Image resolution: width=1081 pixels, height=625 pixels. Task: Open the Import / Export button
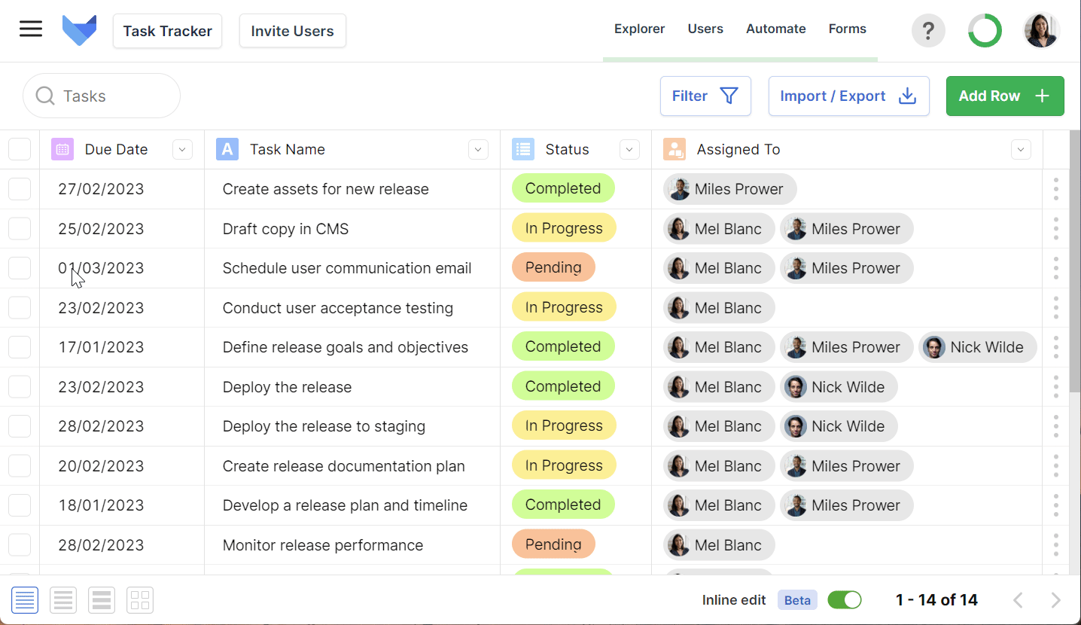(848, 96)
